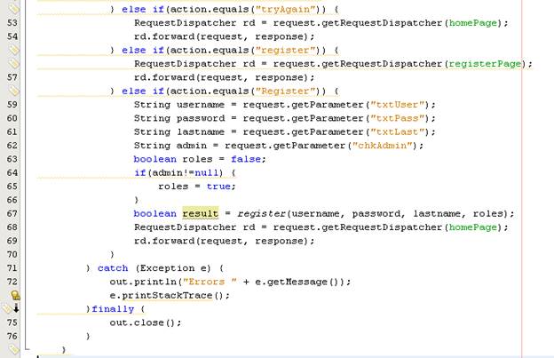Click the finally keyword
The width and height of the screenshot is (554, 358).
point(113,309)
